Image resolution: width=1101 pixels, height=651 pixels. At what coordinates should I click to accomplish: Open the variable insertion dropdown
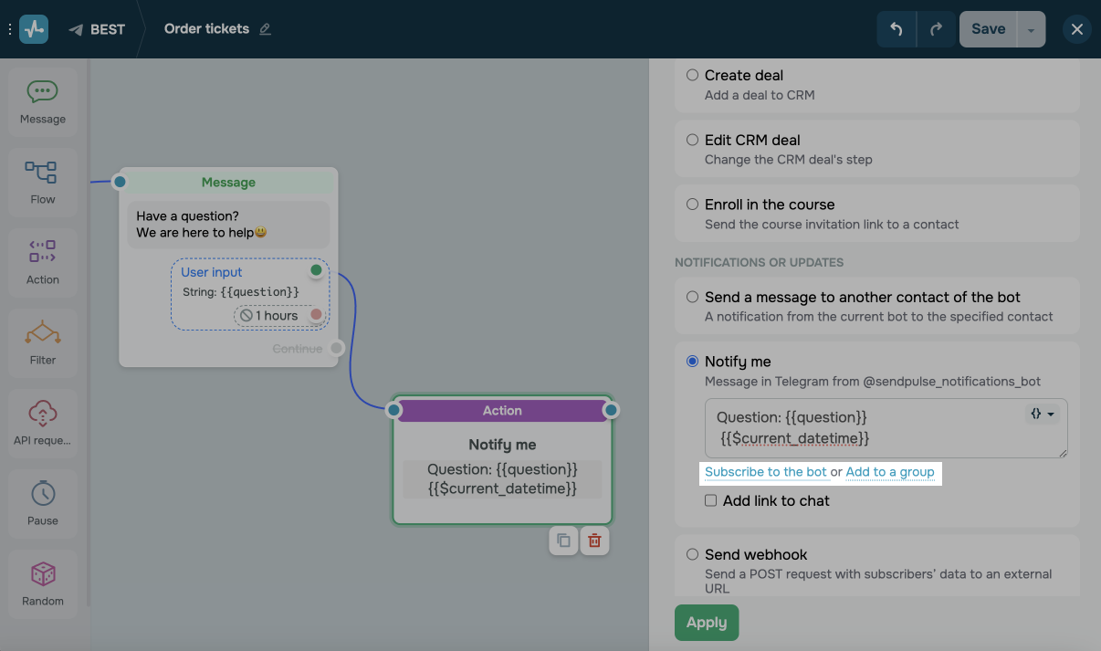[x=1042, y=414]
